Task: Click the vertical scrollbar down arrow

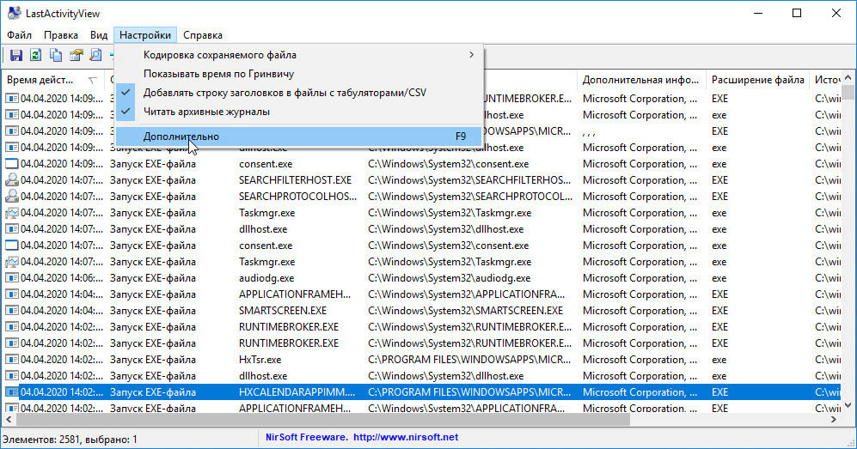Action: tap(848, 405)
